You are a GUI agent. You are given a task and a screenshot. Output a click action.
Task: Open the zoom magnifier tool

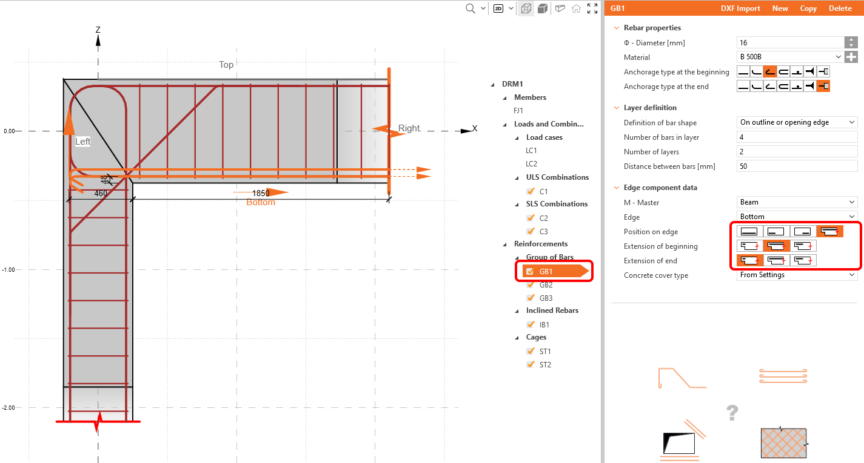[469, 8]
